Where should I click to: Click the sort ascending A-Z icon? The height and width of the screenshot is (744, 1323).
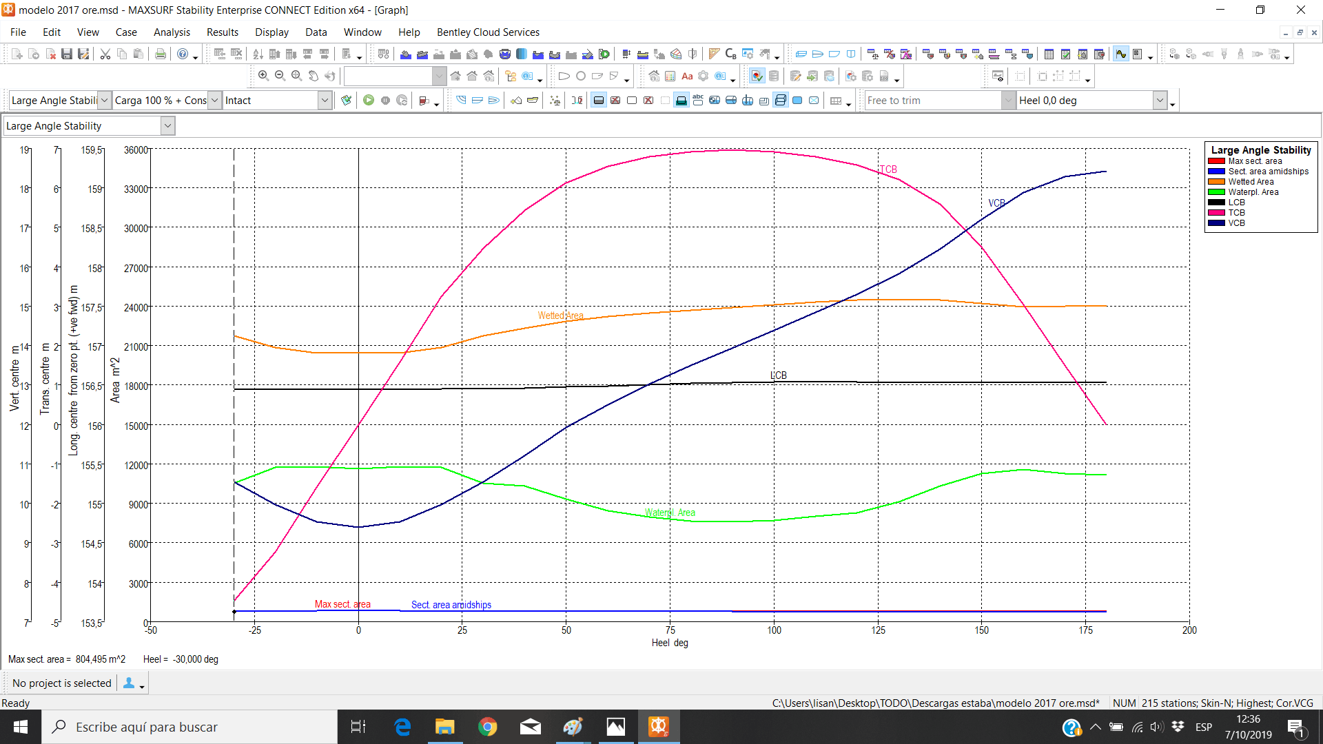click(258, 54)
